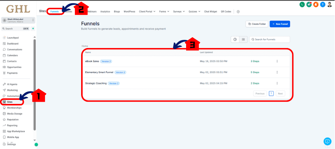The height and width of the screenshot is (149, 335).
Task: Open actions menu for Elementary Smart Funnel
Action: pyautogui.click(x=277, y=72)
